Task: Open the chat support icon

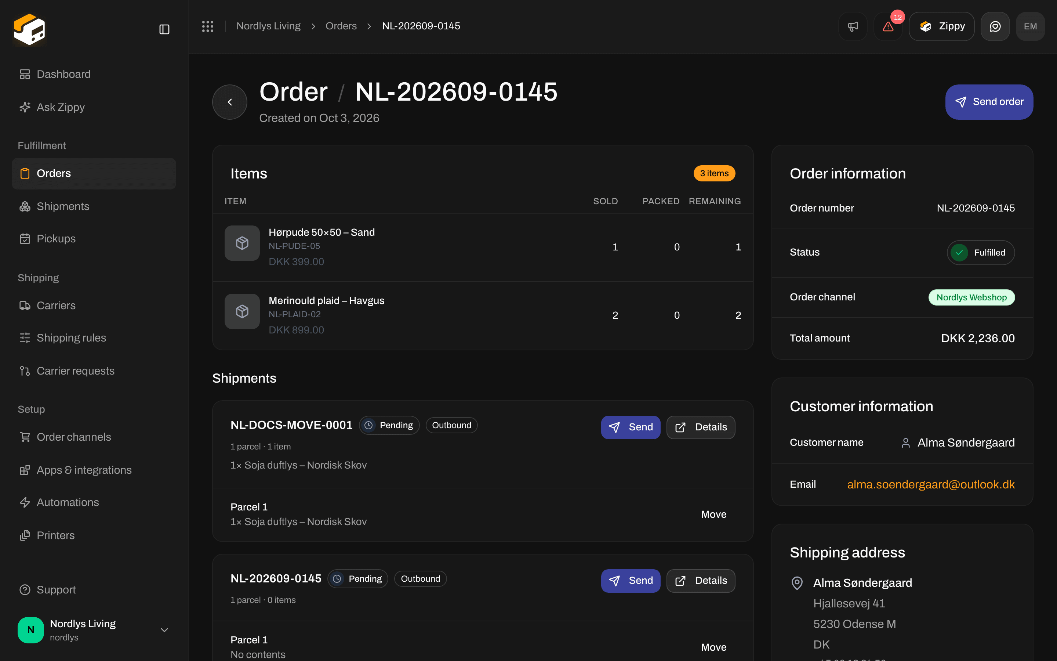Action: (x=995, y=26)
